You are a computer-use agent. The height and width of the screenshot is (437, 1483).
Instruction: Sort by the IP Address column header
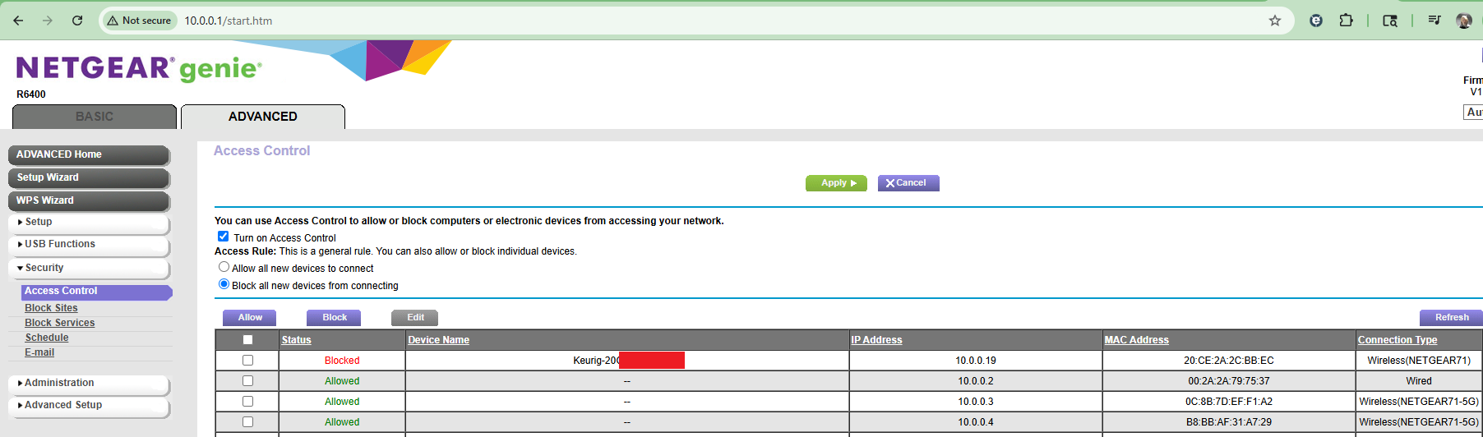tap(876, 340)
